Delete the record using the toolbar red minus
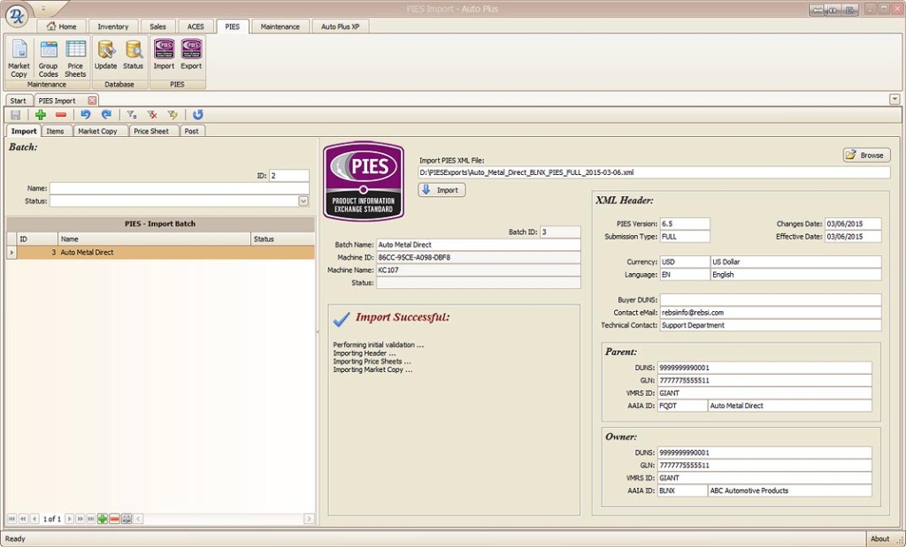The height and width of the screenshot is (547, 906). click(61, 115)
